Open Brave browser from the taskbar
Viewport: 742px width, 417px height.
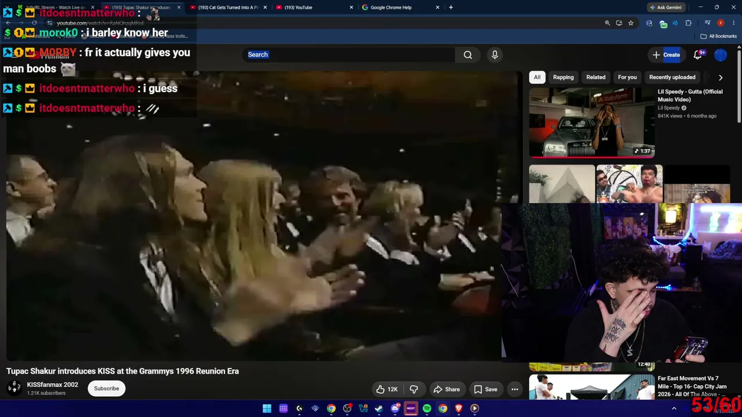tap(459, 408)
